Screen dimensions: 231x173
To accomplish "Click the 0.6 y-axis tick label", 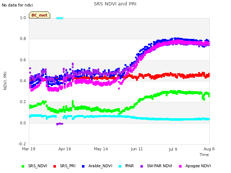I will click(x=23, y=60).
